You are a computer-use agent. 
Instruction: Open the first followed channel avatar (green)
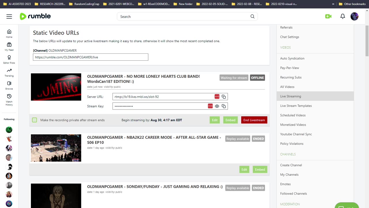(x=9, y=130)
